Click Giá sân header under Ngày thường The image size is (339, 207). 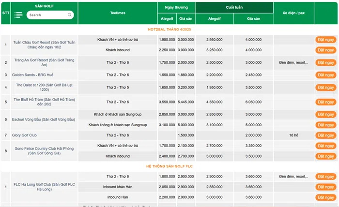point(185,19)
